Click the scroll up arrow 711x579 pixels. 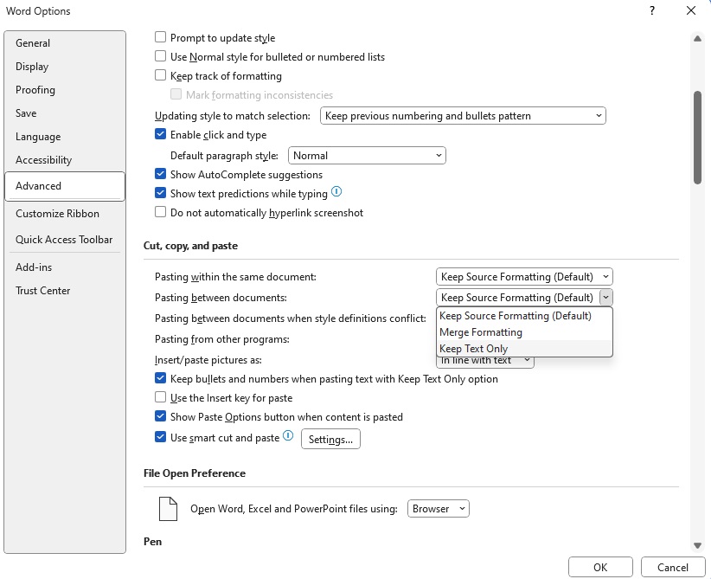coord(697,39)
